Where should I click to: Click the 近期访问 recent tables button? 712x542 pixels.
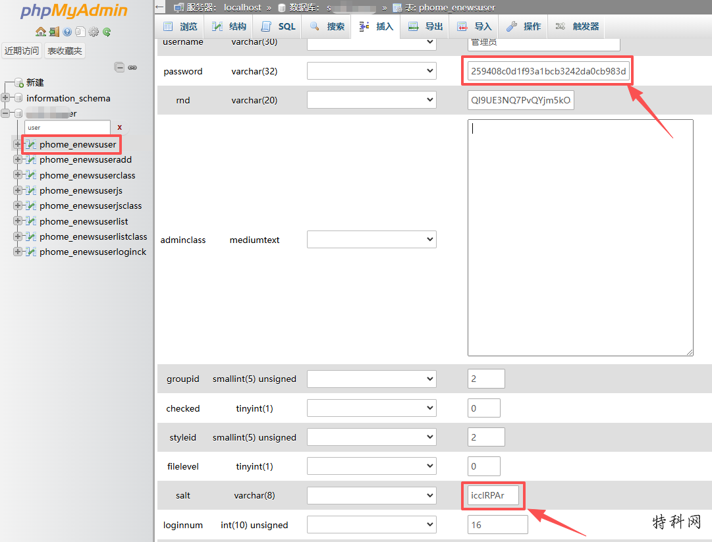pos(22,51)
